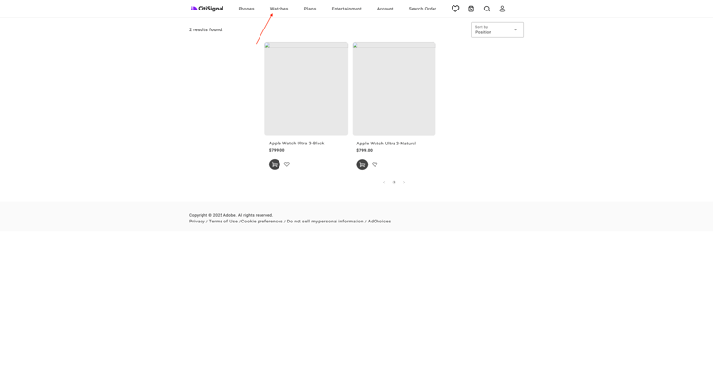Open the wishlist heart icon in header
Viewport: 713px width, 366px height.
click(455, 9)
